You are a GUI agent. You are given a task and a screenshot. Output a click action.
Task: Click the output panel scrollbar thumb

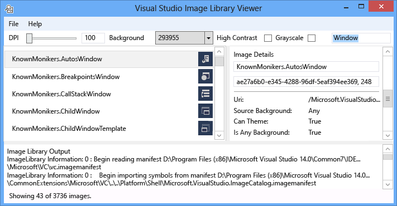click(388, 157)
